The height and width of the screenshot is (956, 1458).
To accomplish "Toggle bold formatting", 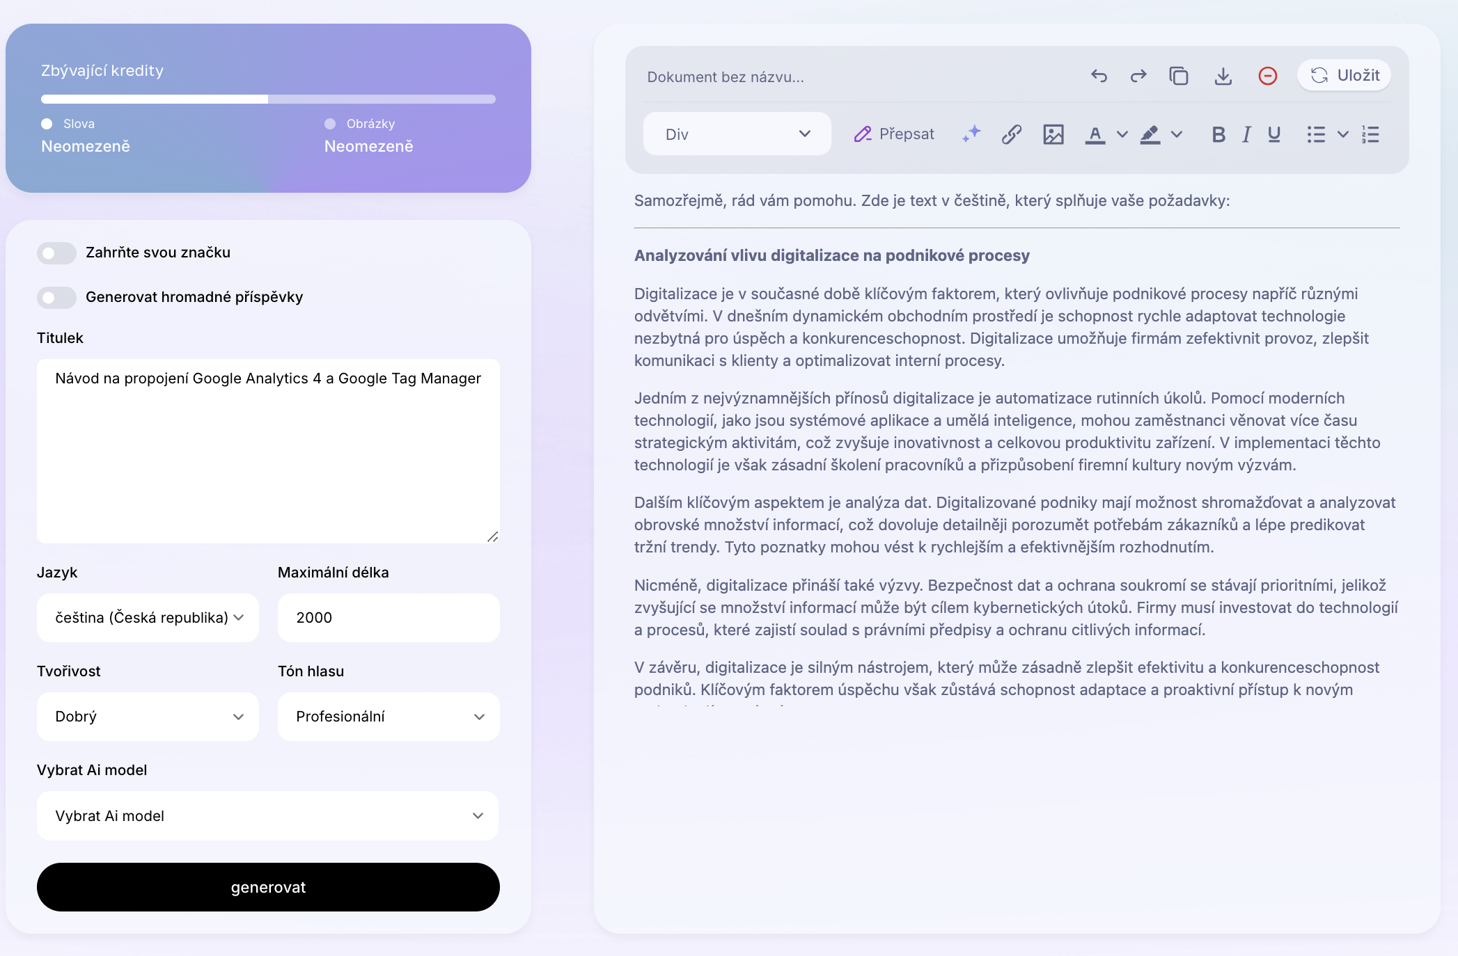I will 1218,134.
